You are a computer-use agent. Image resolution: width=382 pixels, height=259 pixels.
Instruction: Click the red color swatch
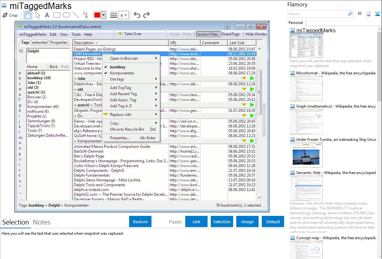pyautogui.click(x=97, y=15)
